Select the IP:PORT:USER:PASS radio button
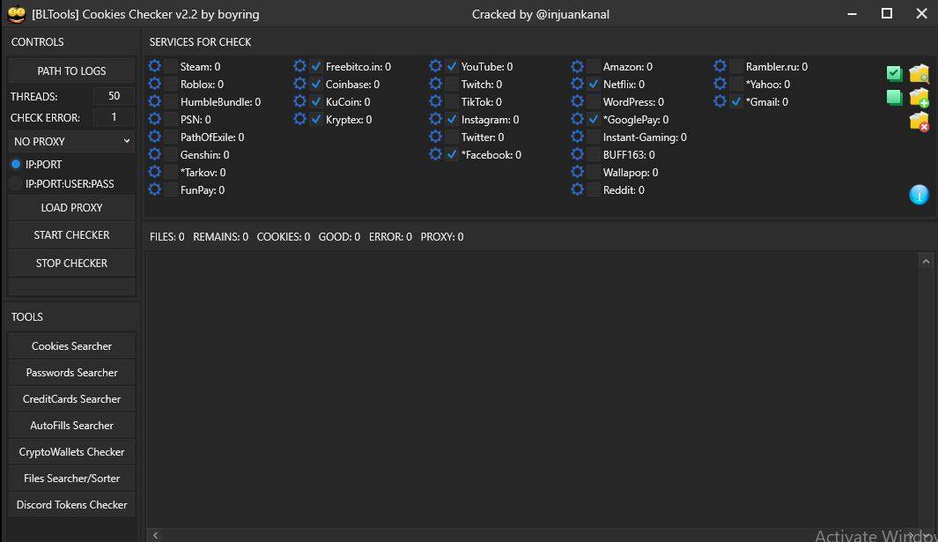 tap(15, 183)
